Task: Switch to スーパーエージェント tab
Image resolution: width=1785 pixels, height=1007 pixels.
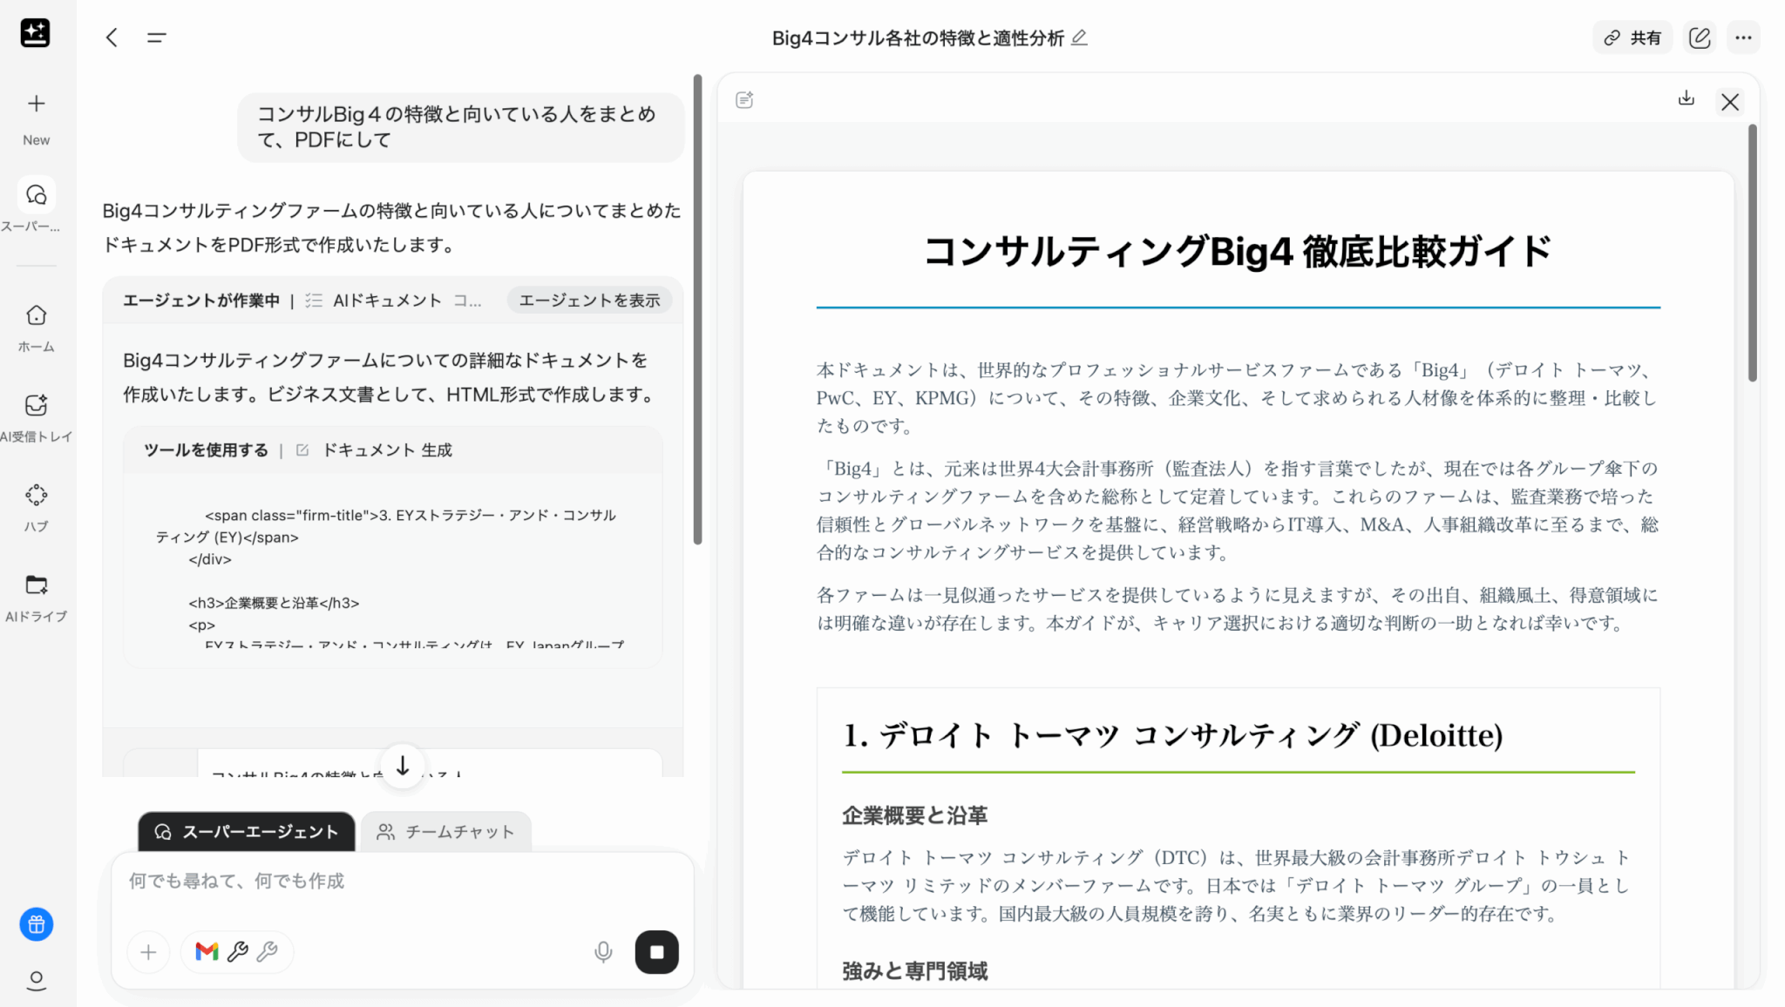Action: click(x=247, y=832)
